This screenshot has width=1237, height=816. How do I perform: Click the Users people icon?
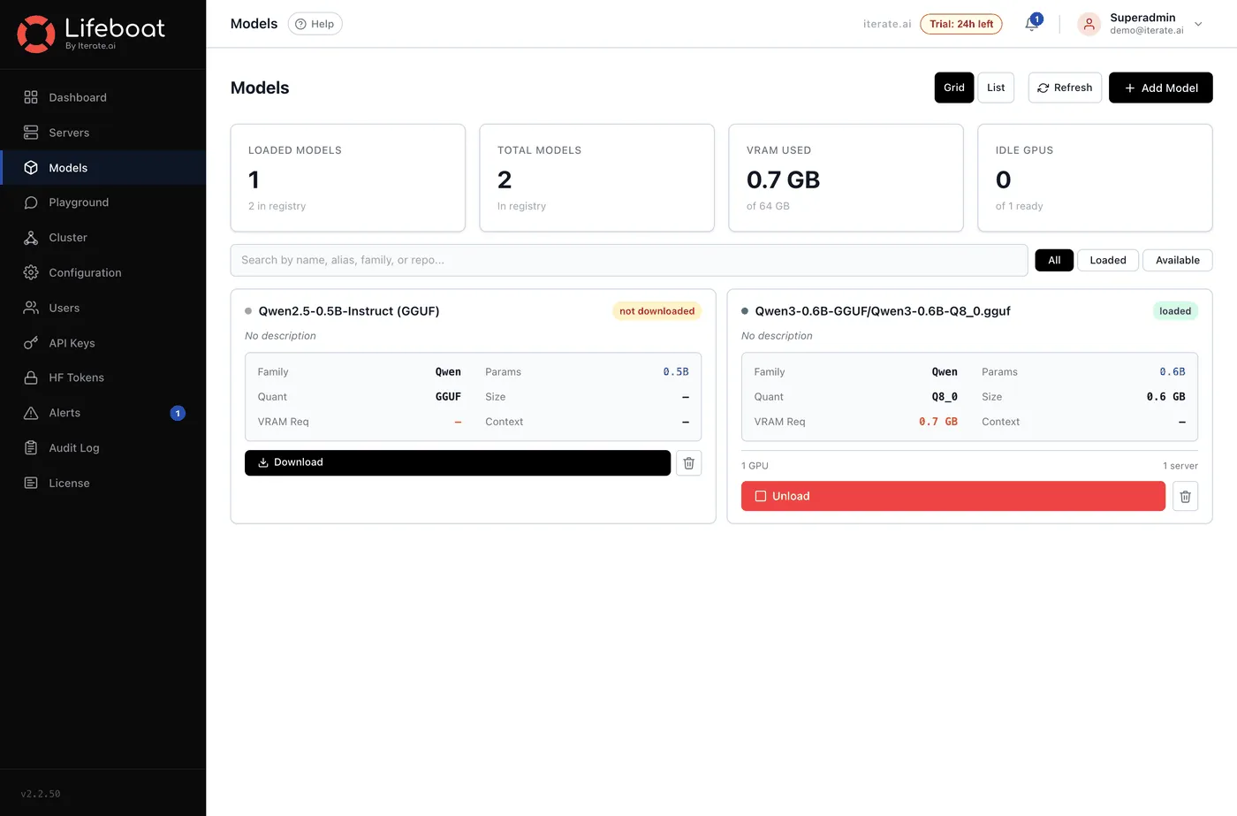pos(31,308)
